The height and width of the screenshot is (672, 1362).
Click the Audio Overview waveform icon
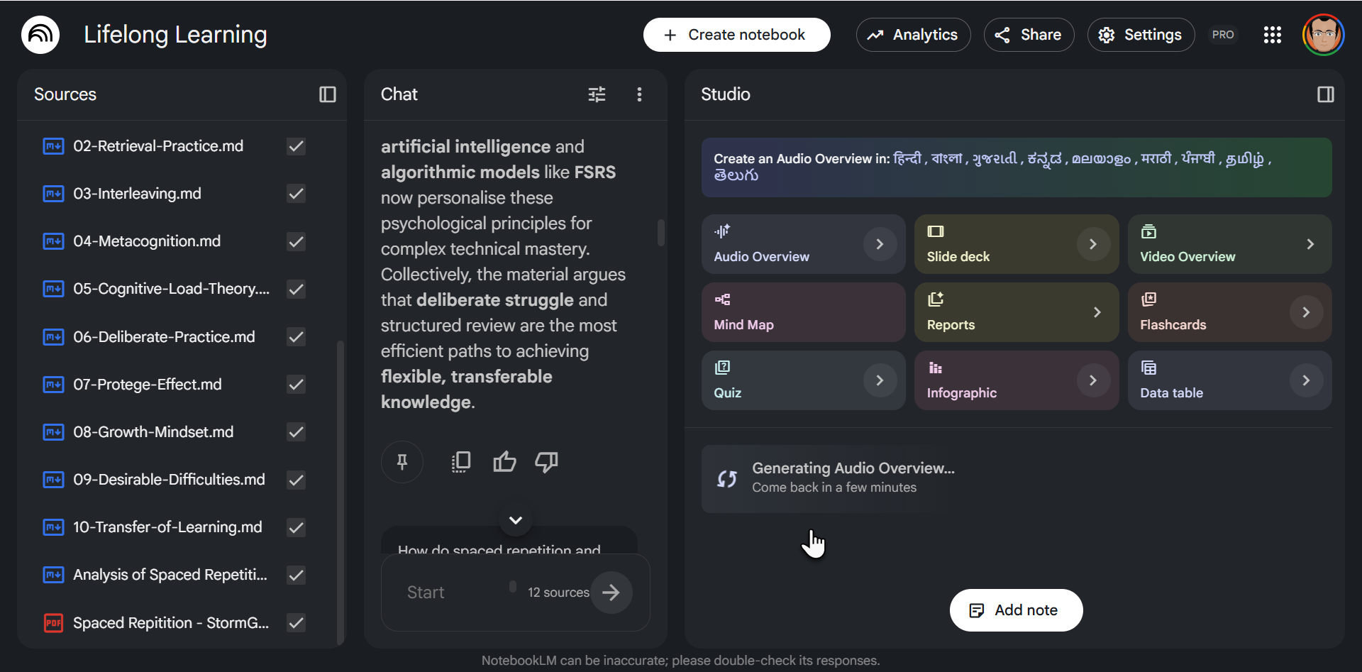click(x=722, y=231)
